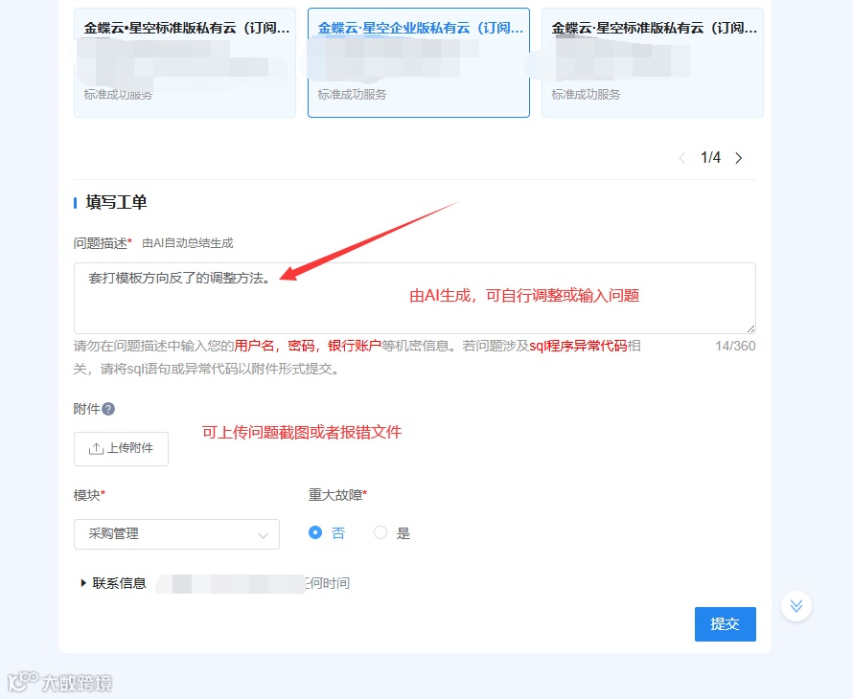Viewport: 853px width, 699px height.
Task: Select the first 金蝶云•星空标准版私有云 card
Action: (x=184, y=62)
